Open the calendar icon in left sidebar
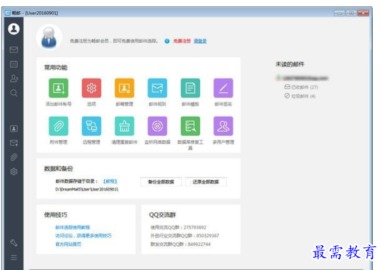Viewport: 381px width, 270px height. [14, 64]
